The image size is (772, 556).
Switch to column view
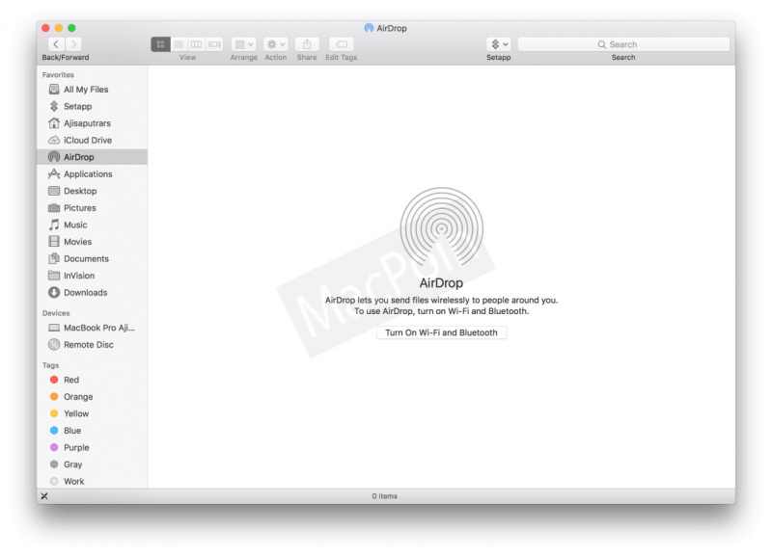tap(196, 44)
